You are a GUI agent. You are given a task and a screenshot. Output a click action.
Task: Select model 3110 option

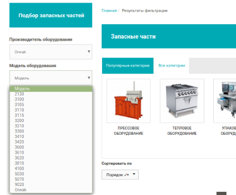point(51,110)
